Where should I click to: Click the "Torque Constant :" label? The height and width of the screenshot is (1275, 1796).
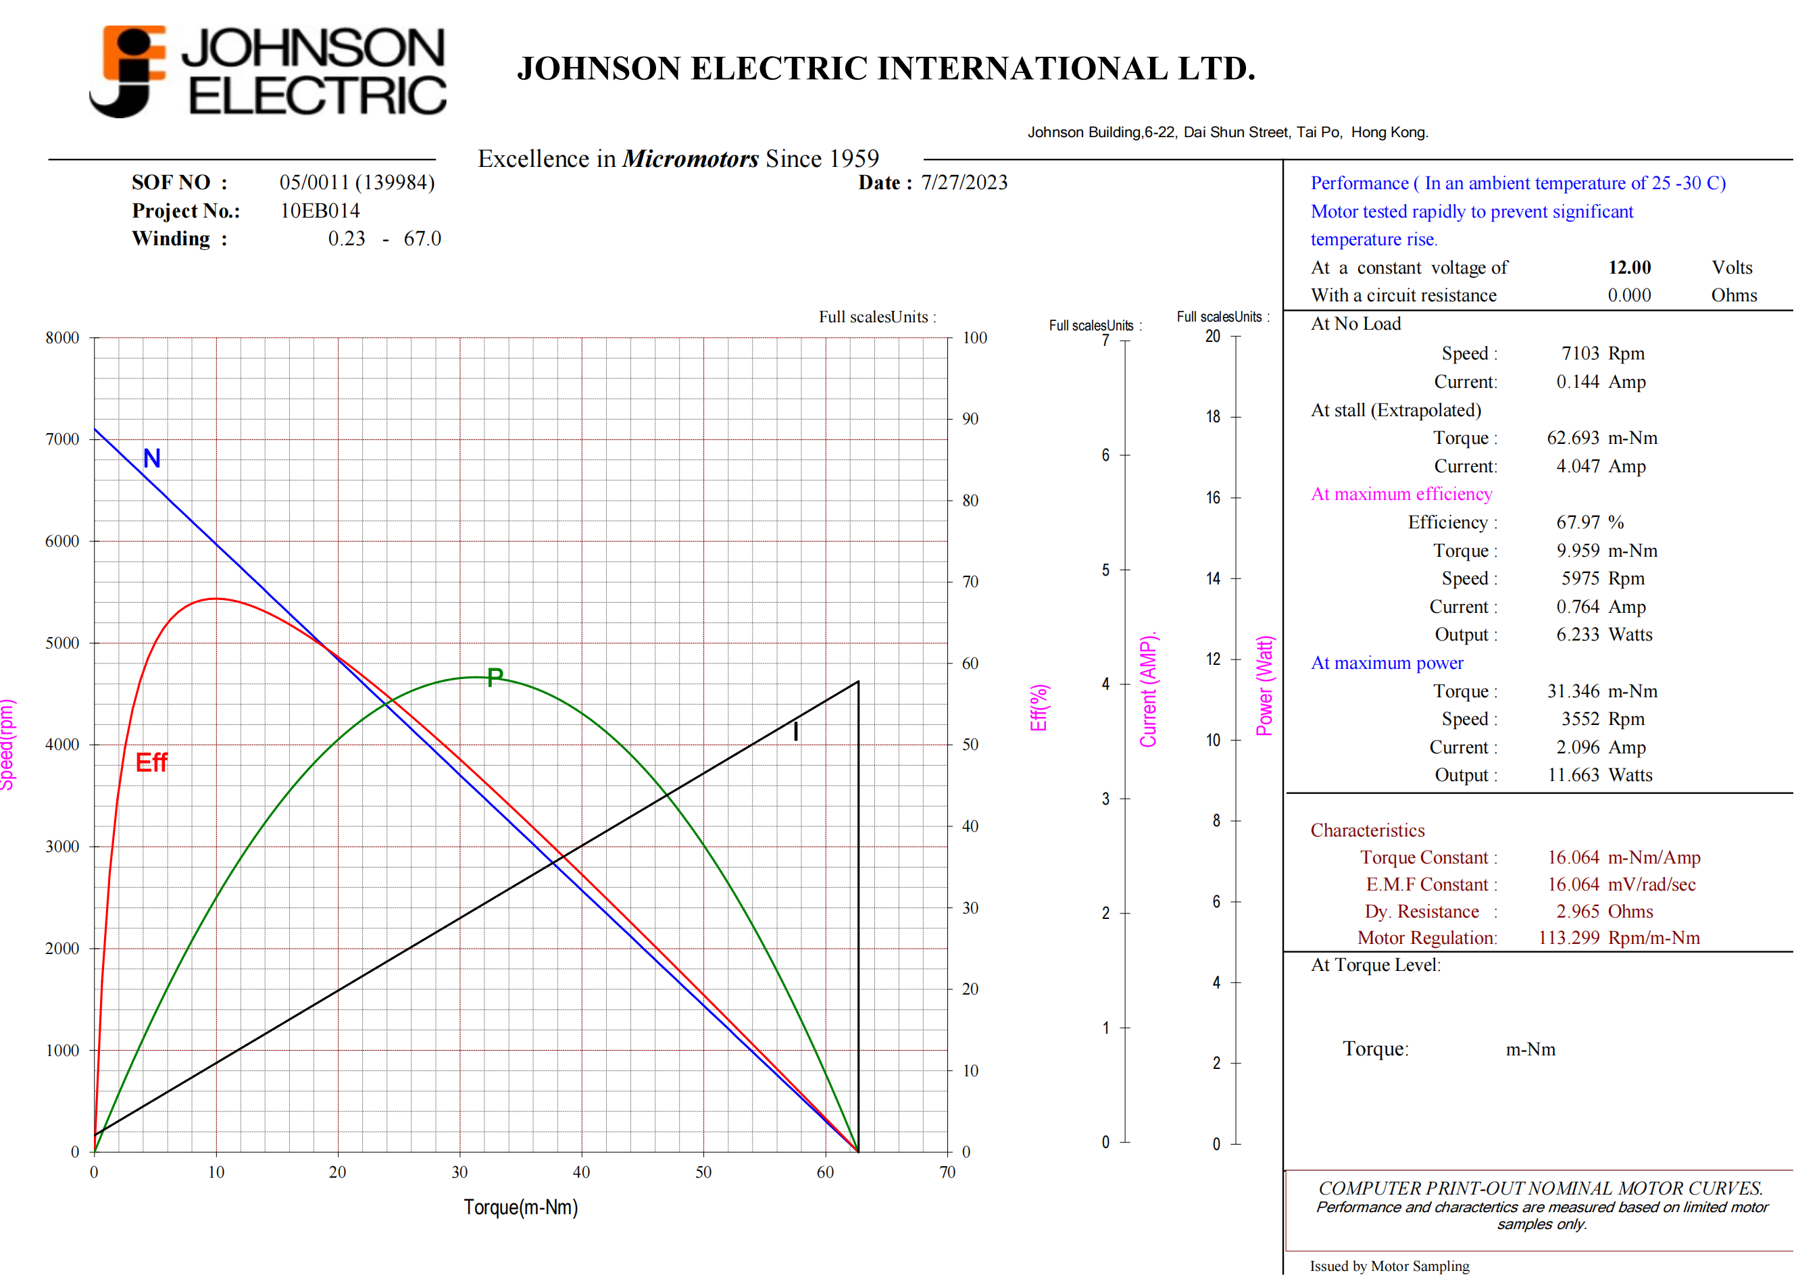(x=1428, y=857)
